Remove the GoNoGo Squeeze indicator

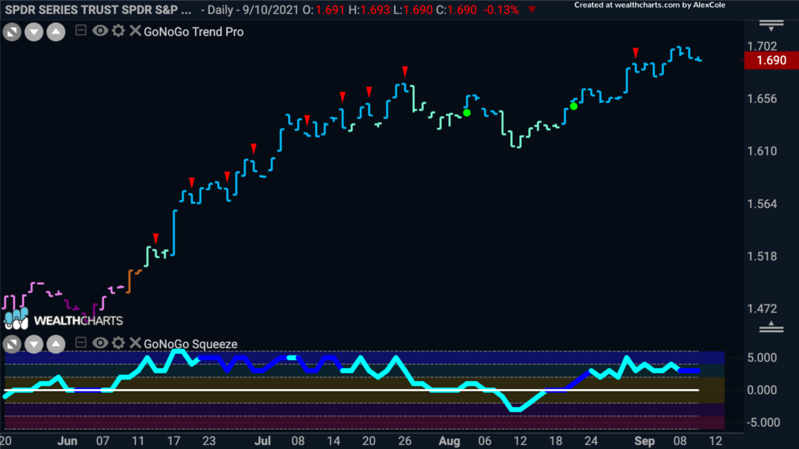point(135,343)
